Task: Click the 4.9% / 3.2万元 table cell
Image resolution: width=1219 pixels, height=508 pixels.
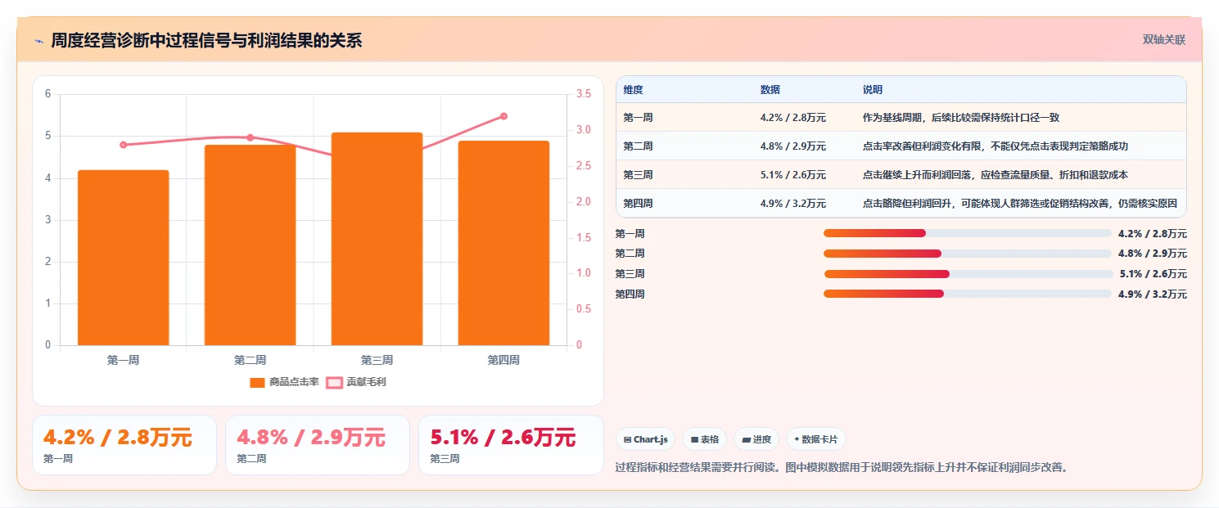Action: 792,204
